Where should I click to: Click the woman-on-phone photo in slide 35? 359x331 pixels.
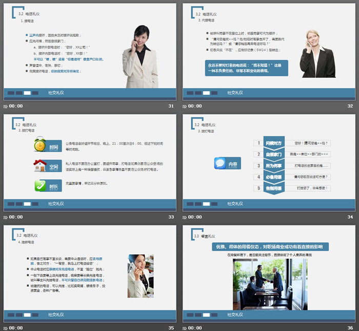[141, 276]
